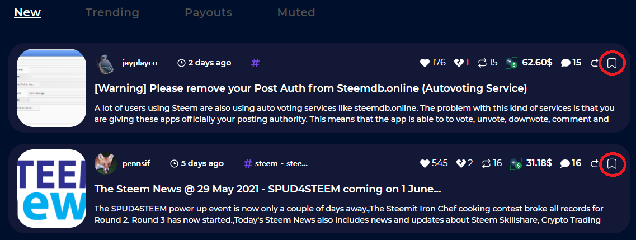Image resolution: width=636 pixels, height=240 pixels.
Task: Downvote pennsif post using broken heart icon
Action: tap(460, 163)
